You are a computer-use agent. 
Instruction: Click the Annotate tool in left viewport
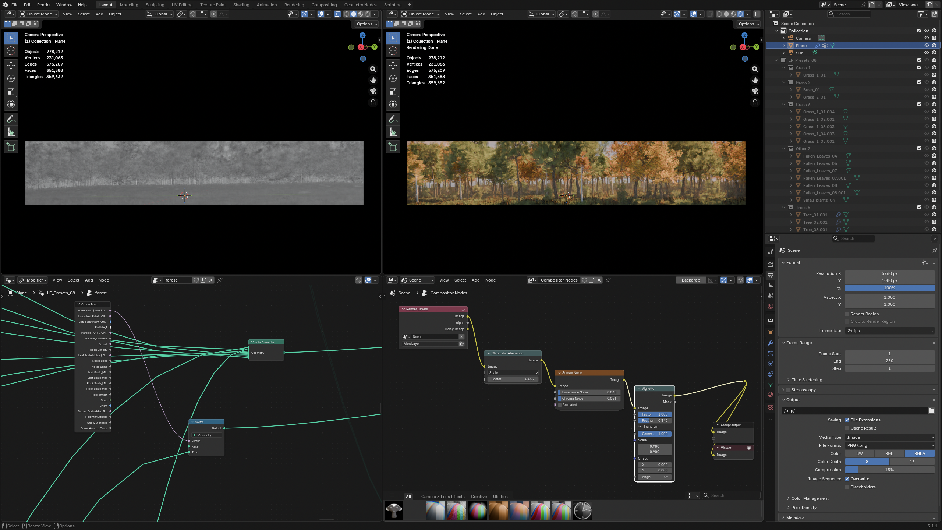(11, 119)
